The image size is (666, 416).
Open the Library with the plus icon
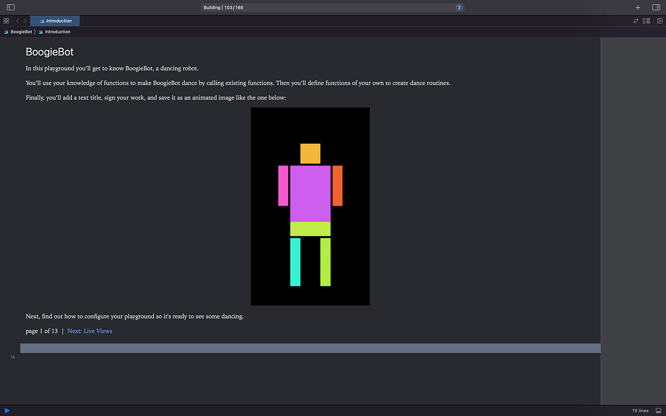click(x=637, y=7)
